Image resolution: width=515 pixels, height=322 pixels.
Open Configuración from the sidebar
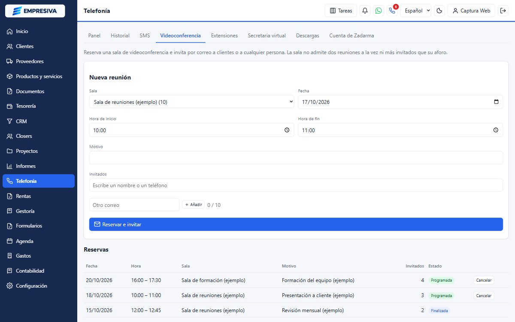tap(39, 286)
